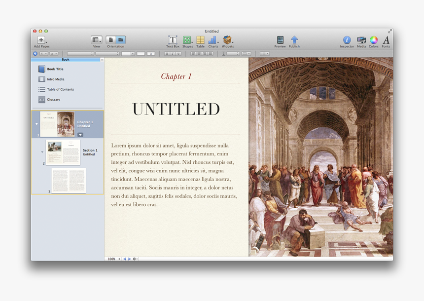Screen dimensions: 424x301
Task: Click the text background color well
Action: point(151,54)
